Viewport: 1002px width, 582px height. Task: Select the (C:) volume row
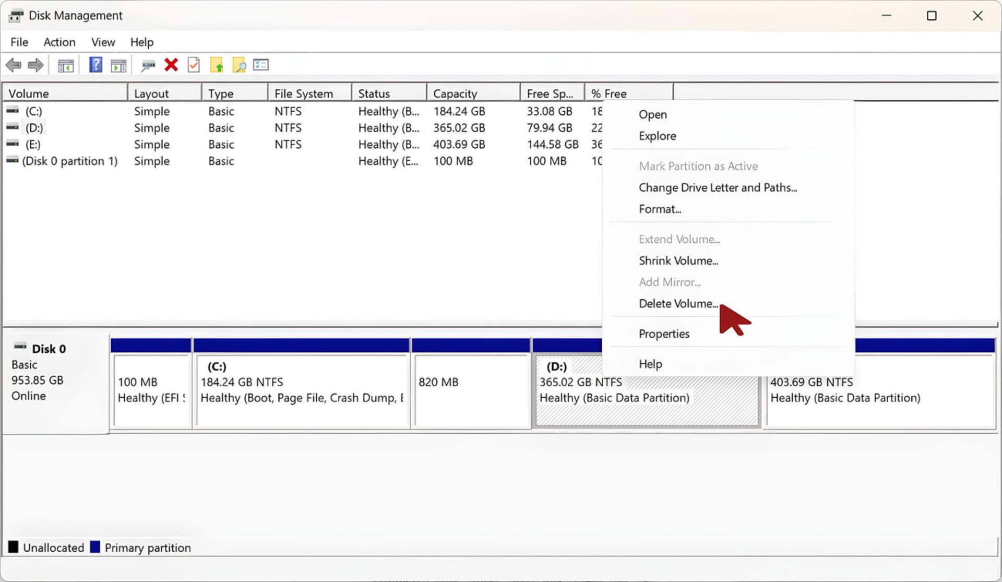303,111
